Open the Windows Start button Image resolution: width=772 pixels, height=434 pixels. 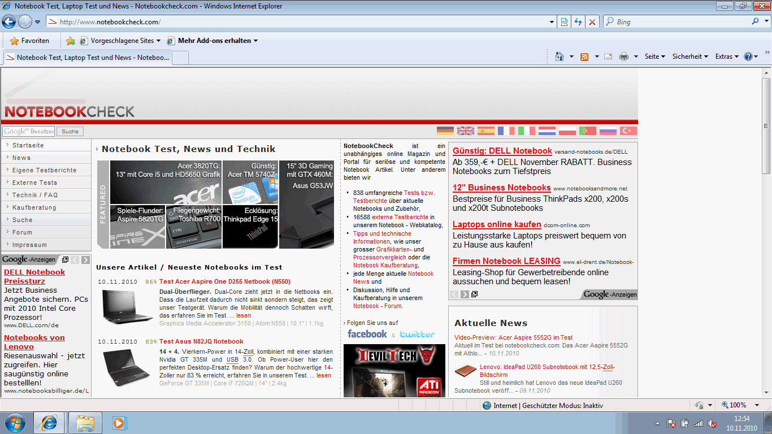(15, 423)
